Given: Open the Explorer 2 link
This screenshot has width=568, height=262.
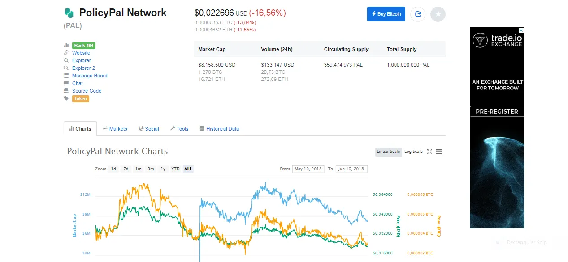Looking at the screenshot, I should pos(83,68).
